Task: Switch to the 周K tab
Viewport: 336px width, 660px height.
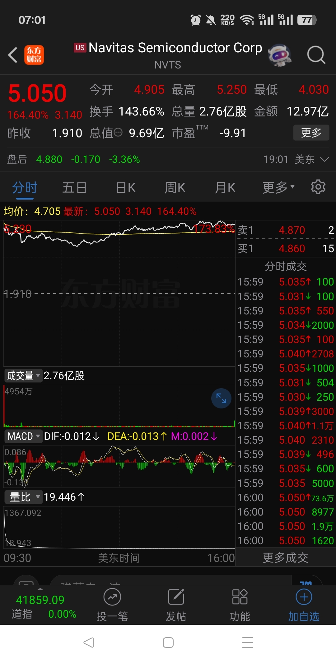Action: pyautogui.click(x=175, y=188)
